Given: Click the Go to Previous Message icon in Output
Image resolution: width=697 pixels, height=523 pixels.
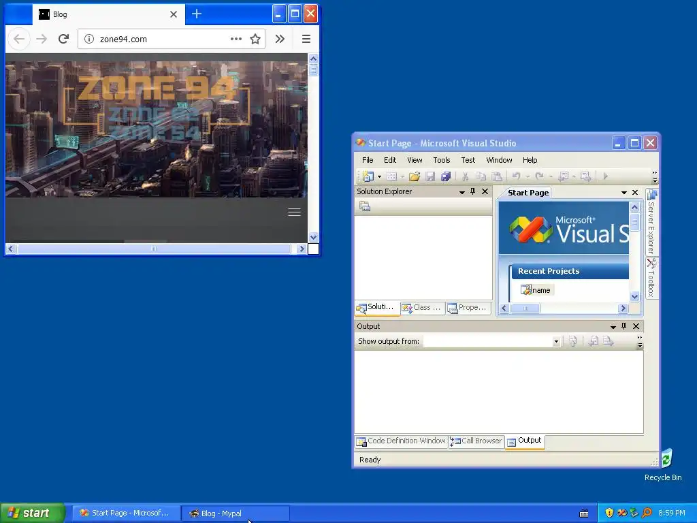Looking at the screenshot, I should [x=594, y=342].
